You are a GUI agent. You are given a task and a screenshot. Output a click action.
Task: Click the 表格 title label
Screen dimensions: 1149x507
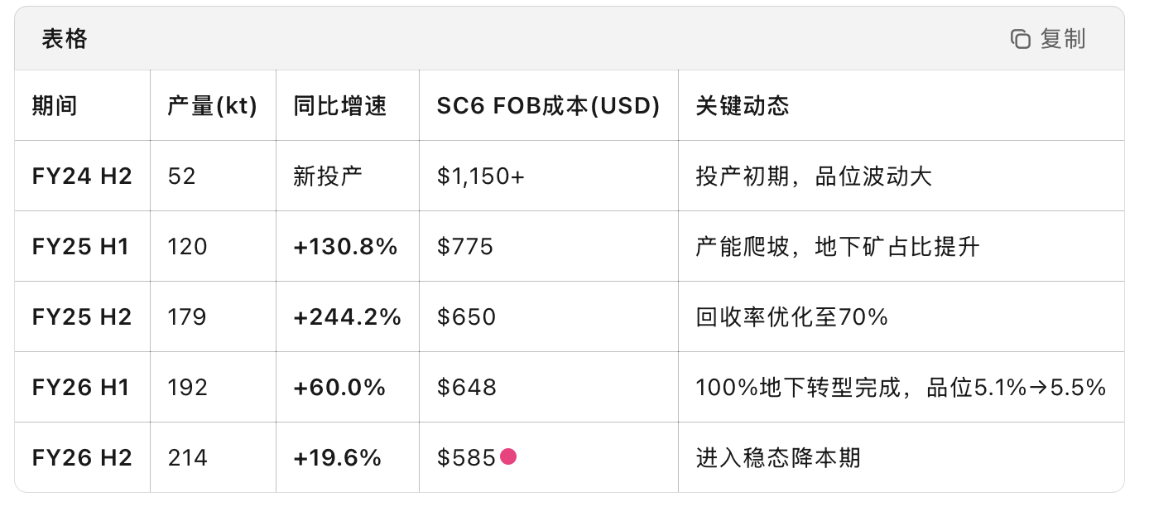point(65,39)
